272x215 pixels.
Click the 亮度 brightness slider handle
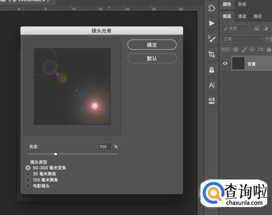pyautogui.click(x=55, y=154)
